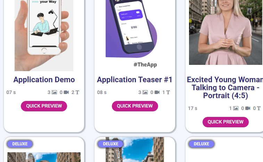Open Quick Preview for Application Teaser #1
The image size is (263, 162).
(135, 106)
